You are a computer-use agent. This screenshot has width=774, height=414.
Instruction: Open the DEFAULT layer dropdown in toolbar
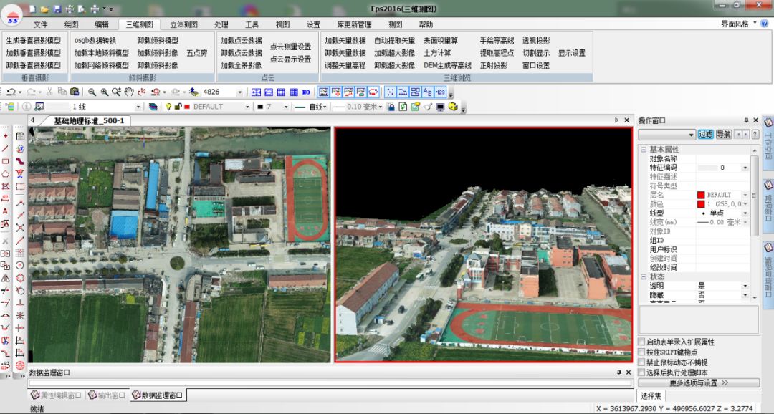pyautogui.click(x=247, y=107)
